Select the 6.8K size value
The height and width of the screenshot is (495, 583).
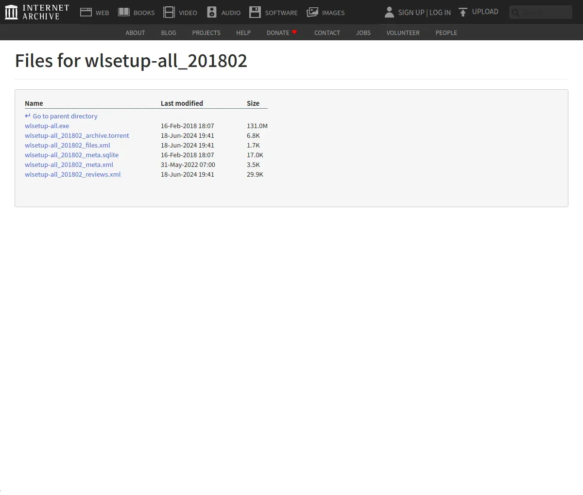tap(253, 136)
